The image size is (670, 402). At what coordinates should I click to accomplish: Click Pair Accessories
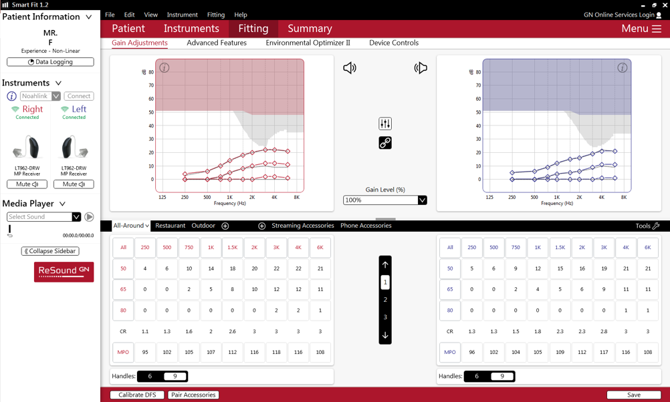pos(193,395)
